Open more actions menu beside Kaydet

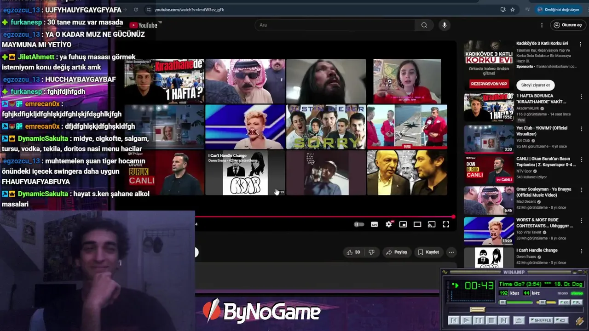451,252
